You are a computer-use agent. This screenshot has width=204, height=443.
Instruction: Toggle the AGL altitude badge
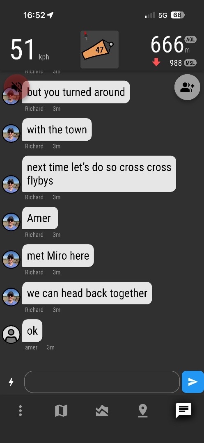190,39
